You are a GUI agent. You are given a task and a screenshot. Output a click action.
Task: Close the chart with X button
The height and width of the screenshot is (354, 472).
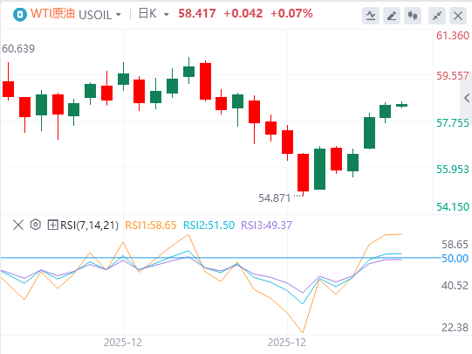click(x=458, y=16)
